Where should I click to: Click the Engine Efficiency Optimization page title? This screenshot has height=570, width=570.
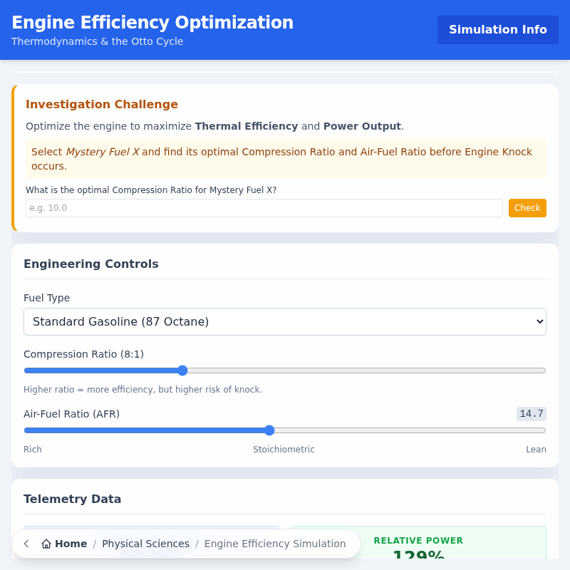click(152, 22)
